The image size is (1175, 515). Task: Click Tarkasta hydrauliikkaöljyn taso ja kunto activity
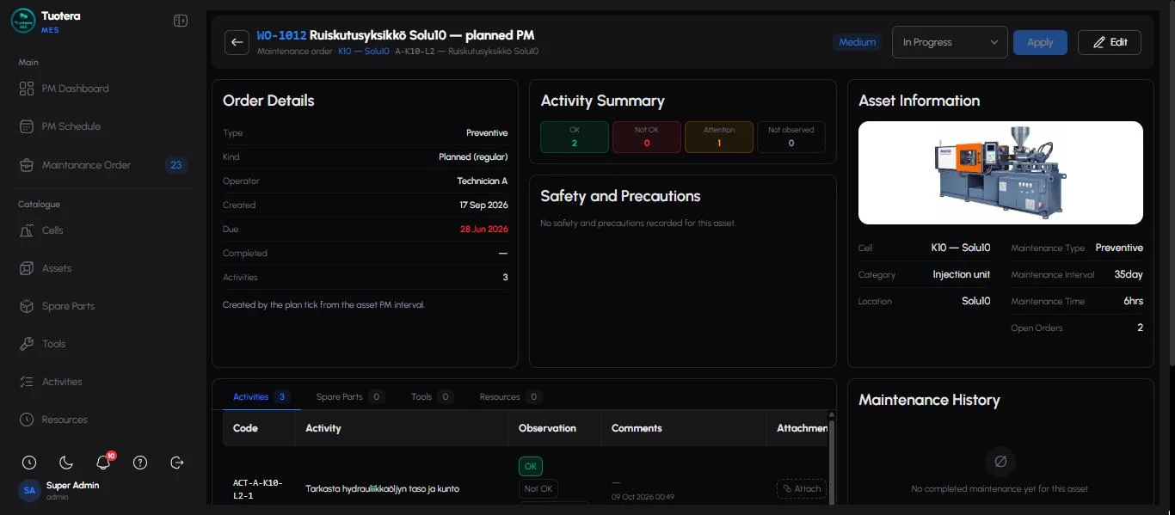coord(383,489)
